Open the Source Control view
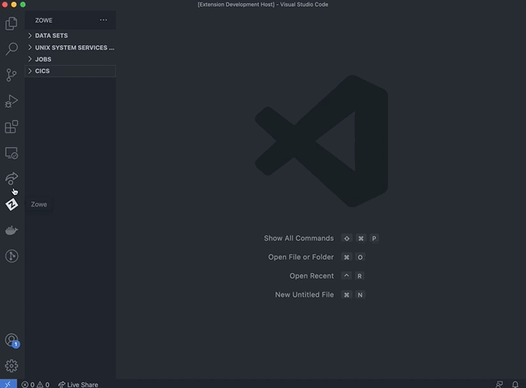Screen dimensions: 526x388 (x=12, y=75)
